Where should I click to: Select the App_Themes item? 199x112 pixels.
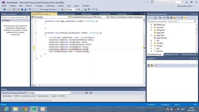[x=162, y=38]
